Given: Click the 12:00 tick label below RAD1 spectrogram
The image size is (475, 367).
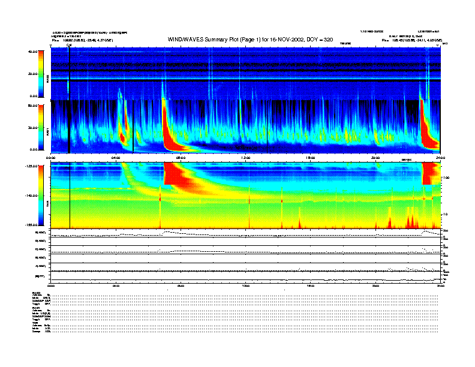Looking at the screenshot, I should click(x=246, y=158).
